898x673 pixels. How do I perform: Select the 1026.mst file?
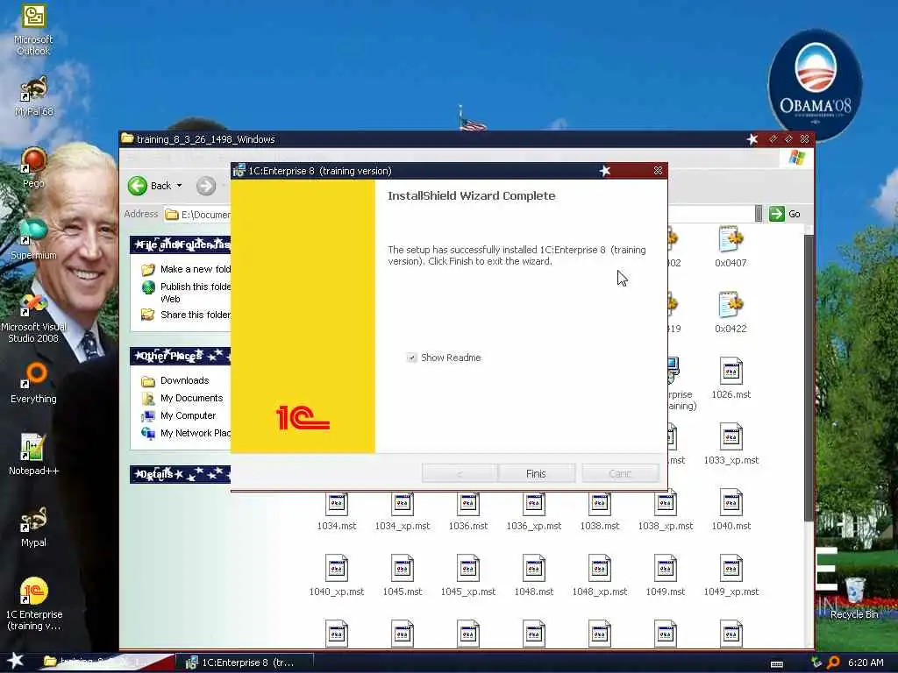pos(731,379)
